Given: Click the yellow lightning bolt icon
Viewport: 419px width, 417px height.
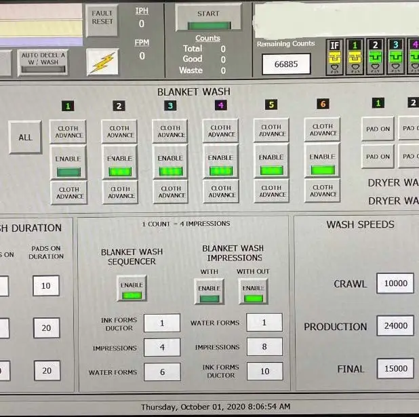Looking at the screenshot, I should click(102, 62).
